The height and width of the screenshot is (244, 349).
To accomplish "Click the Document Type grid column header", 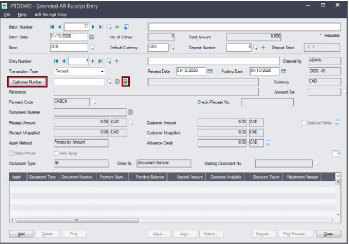I will [43, 177].
